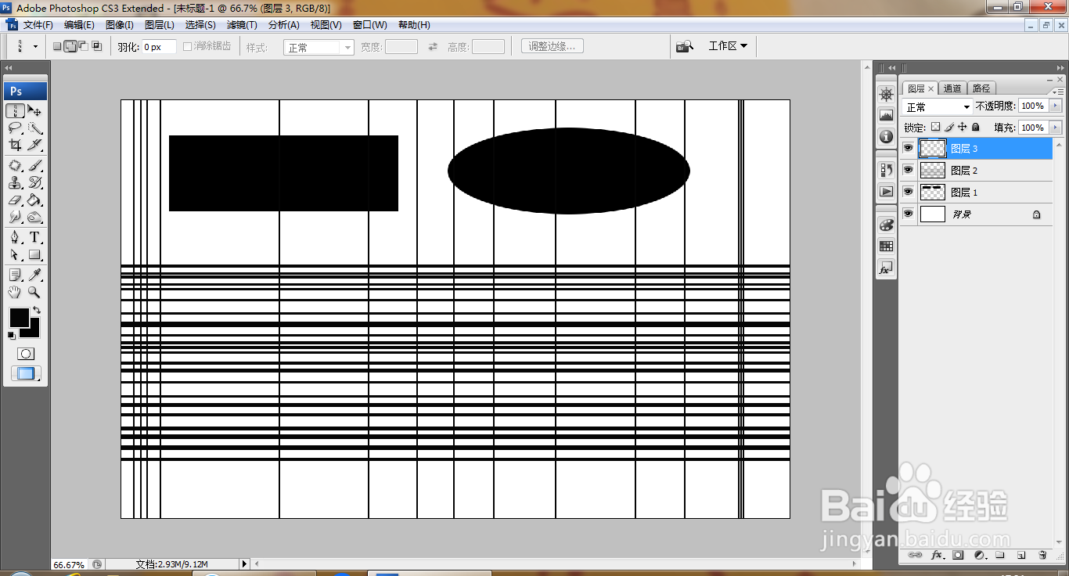Viewport: 1069px width, 576px height.
Task: Select the Magic Wand tool
Action: coord(35,128)
